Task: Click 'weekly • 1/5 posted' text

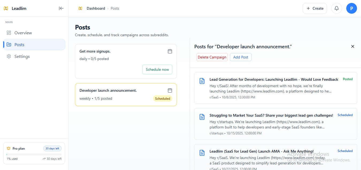Action: (x=96, y=98)
